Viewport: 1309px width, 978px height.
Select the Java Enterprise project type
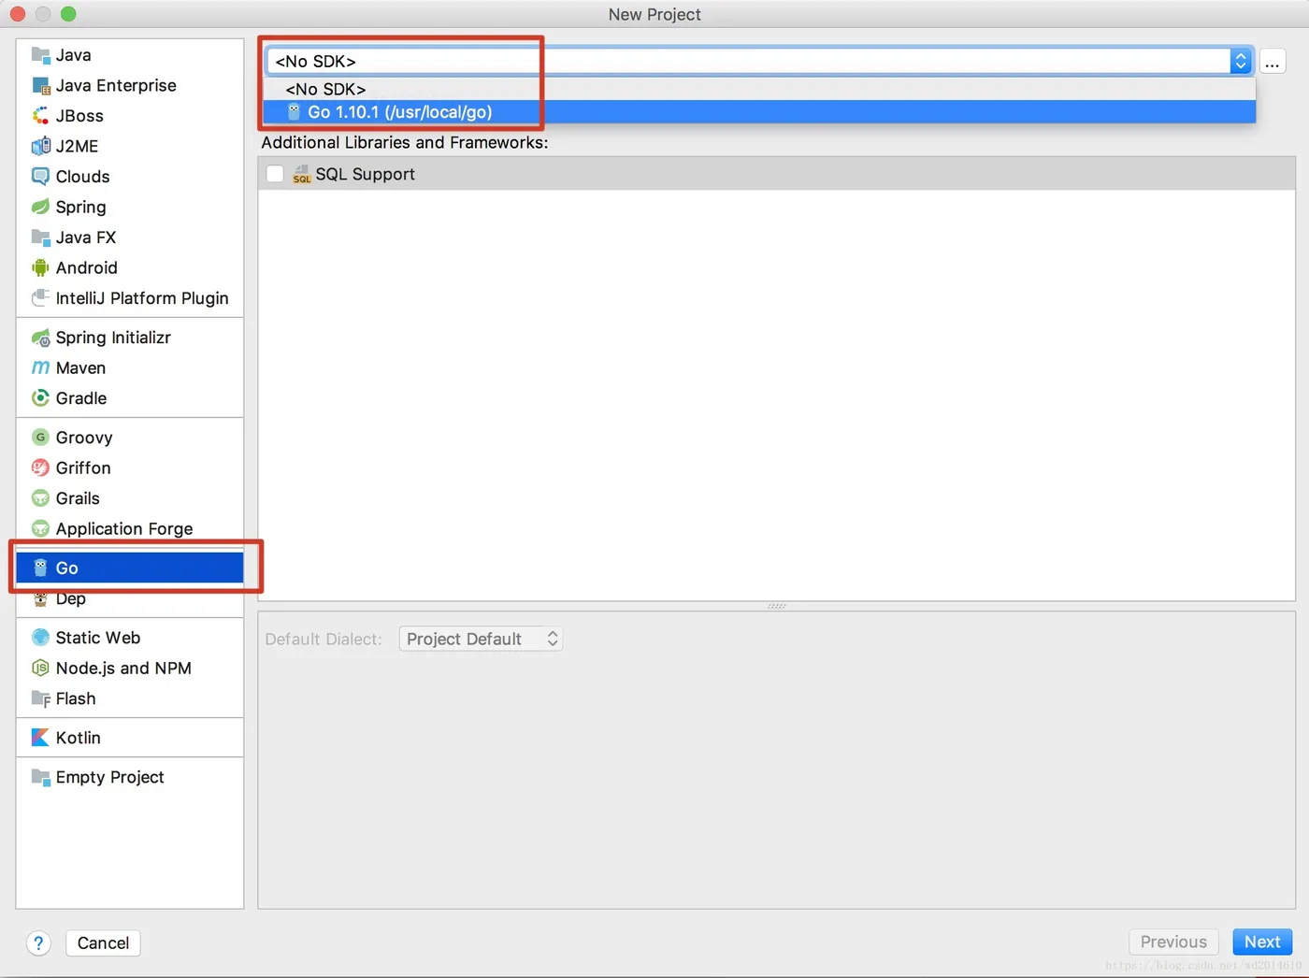130,86
